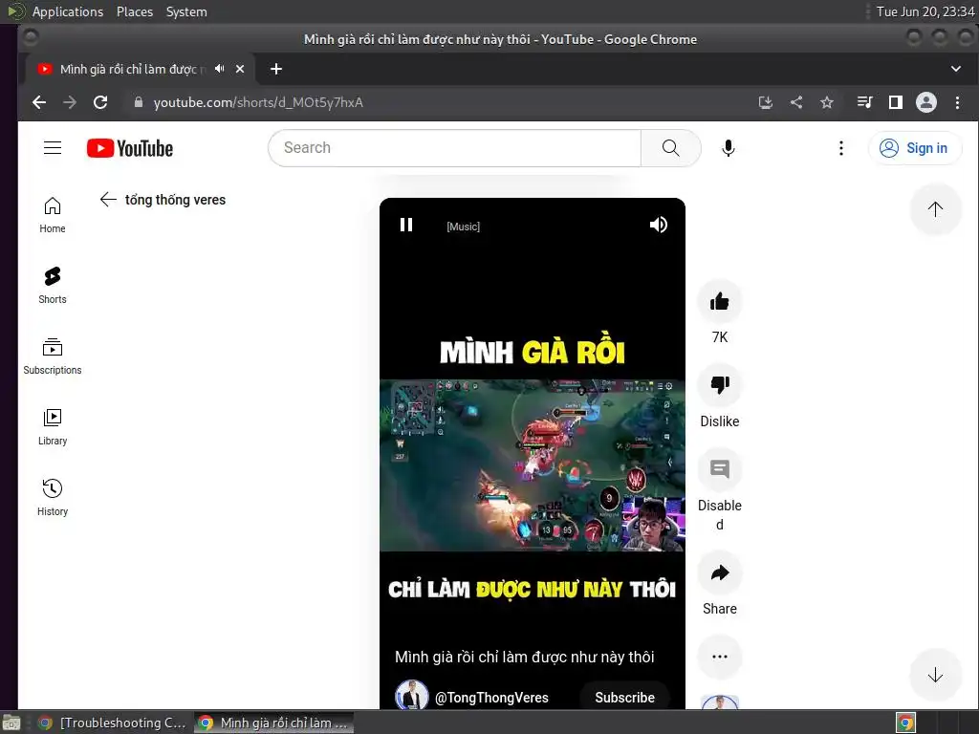Open a new Chrome tab
Viewport: 979px width, 734px height.
(x=276, y=69)
